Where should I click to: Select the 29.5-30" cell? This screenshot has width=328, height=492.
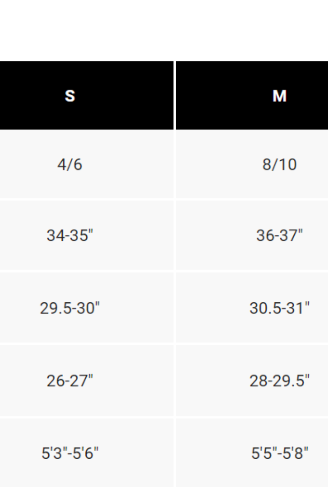point(70,308)
